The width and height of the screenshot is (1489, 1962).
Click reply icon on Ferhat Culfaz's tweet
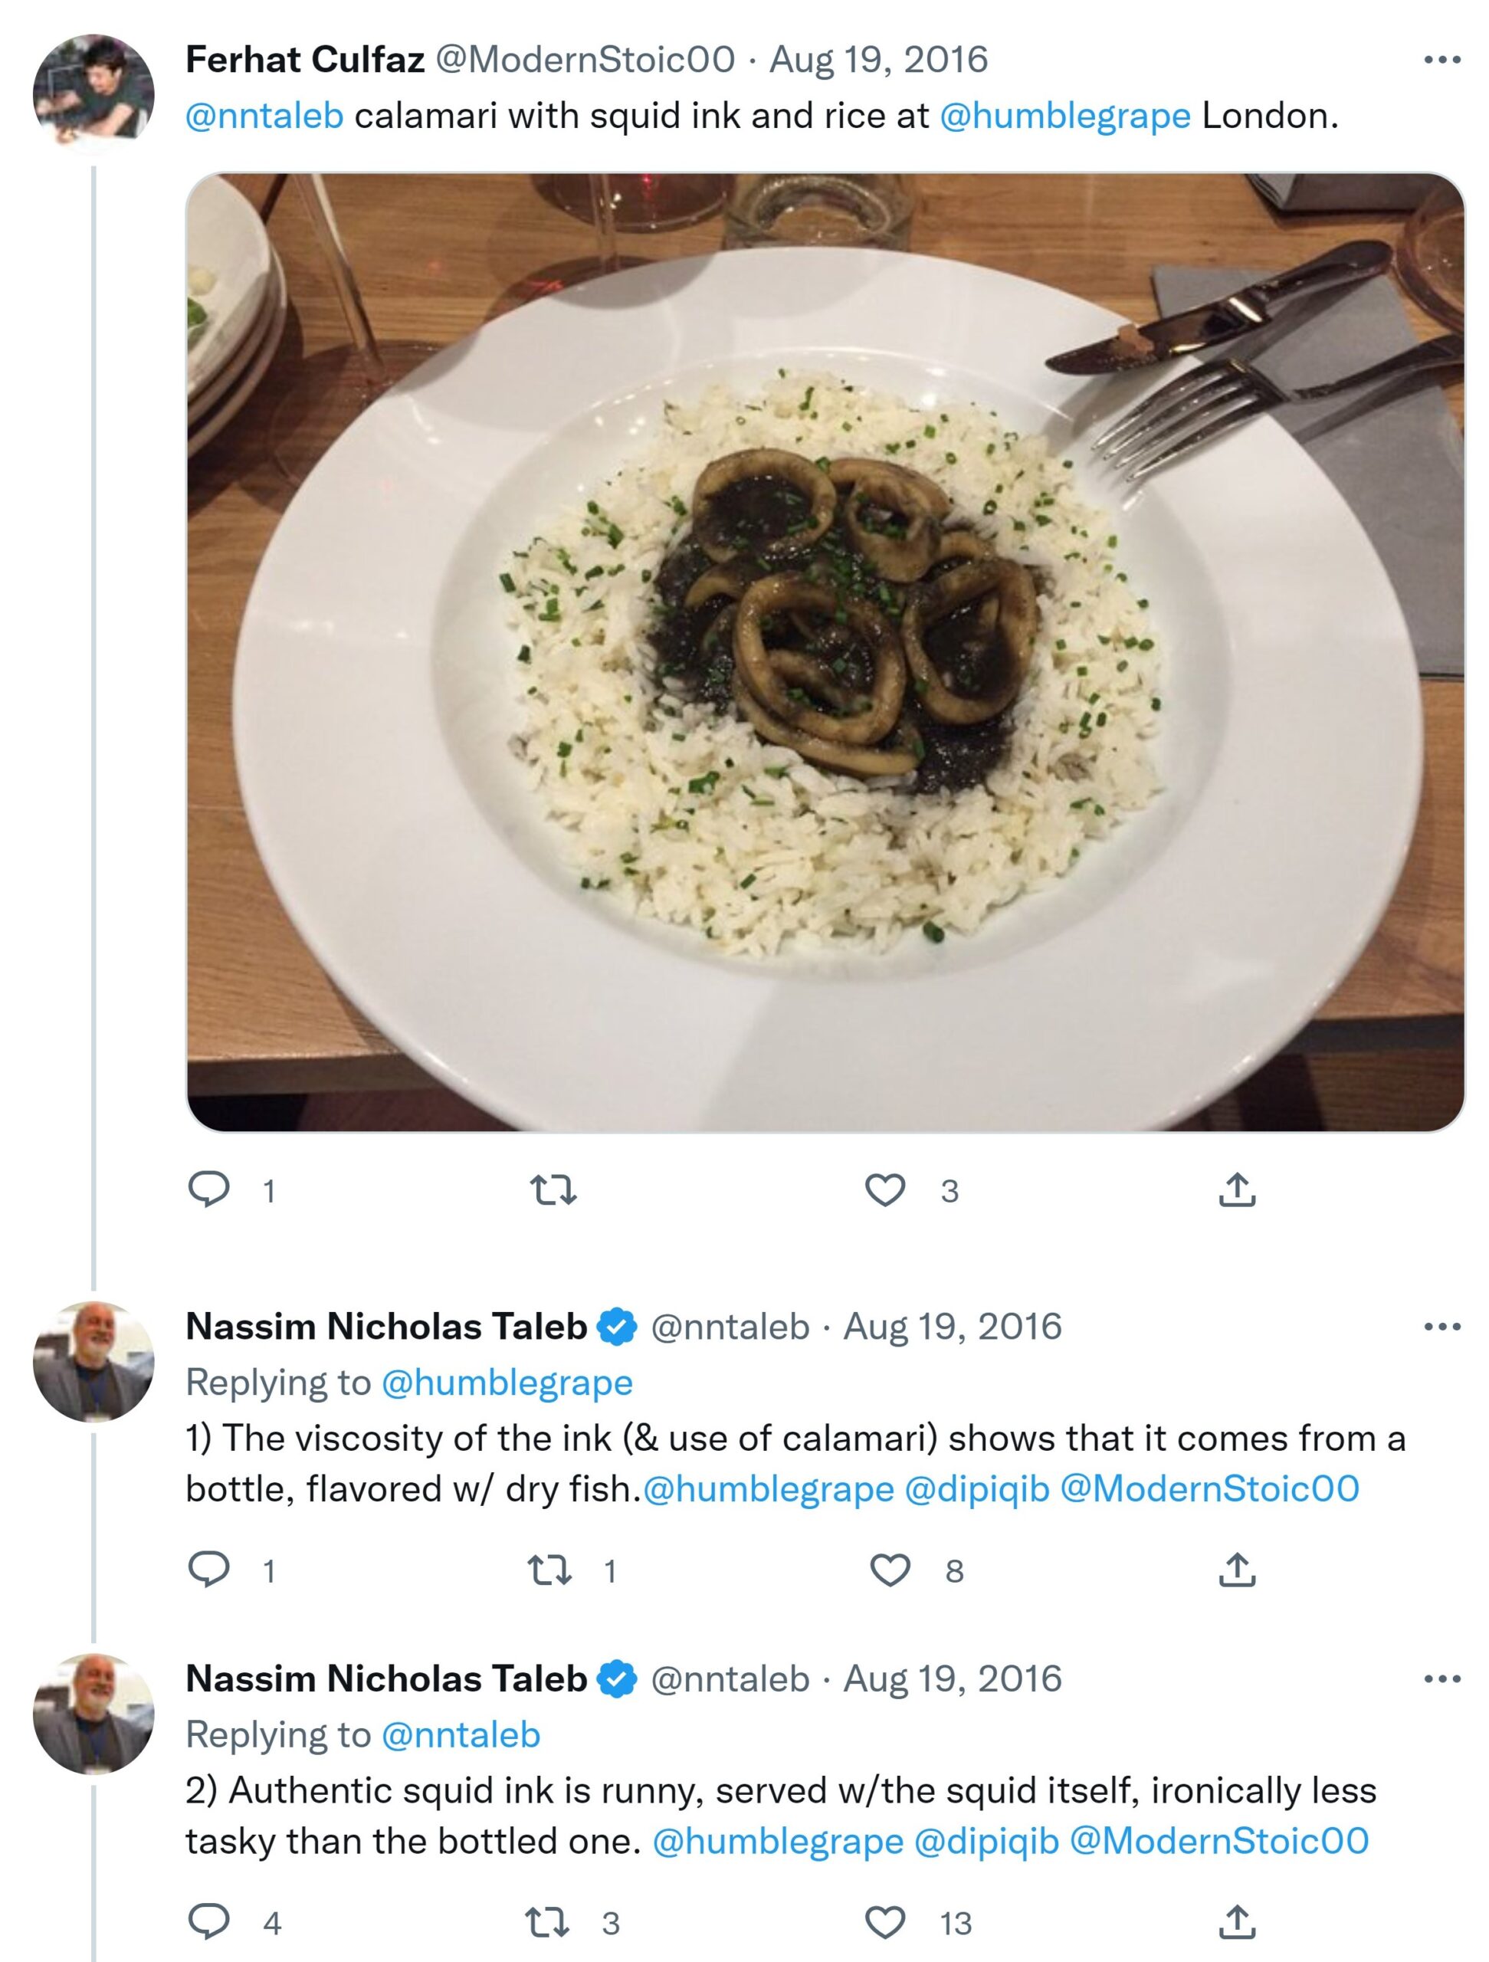click(209, 1189)
